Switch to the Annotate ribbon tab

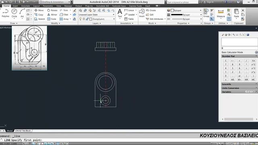pyautogui.click(x=25, y=6)
